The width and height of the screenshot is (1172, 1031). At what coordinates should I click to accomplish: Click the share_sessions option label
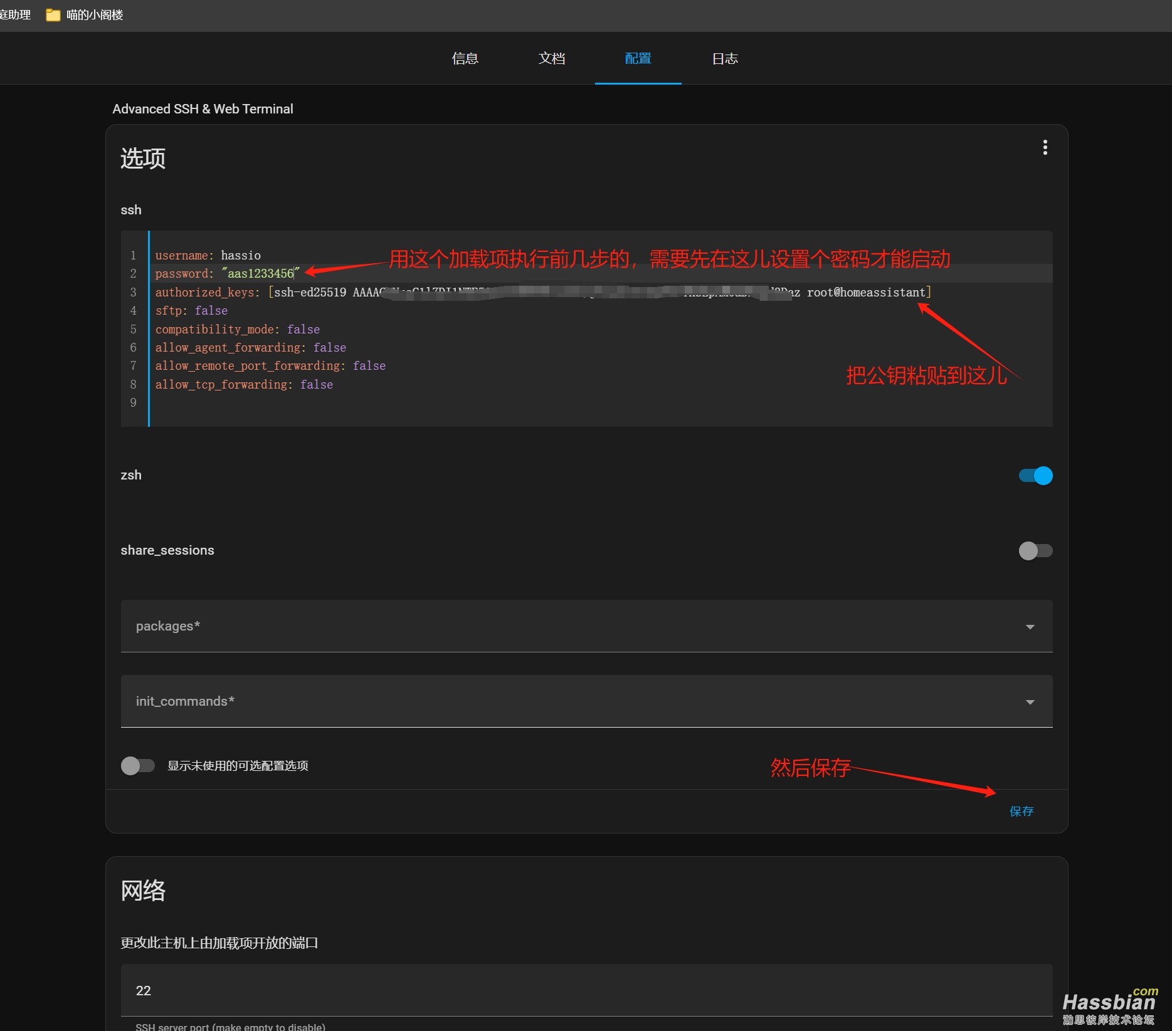pyautogui.click(x=167, y=550)
